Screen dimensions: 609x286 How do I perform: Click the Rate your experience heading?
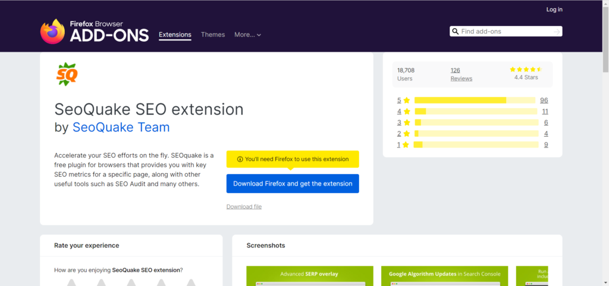[x=87, y=245]
